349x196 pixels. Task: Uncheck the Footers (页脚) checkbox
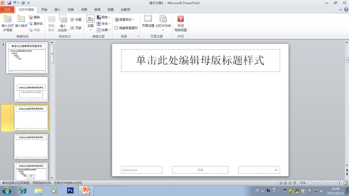click(x=72, y=28)
